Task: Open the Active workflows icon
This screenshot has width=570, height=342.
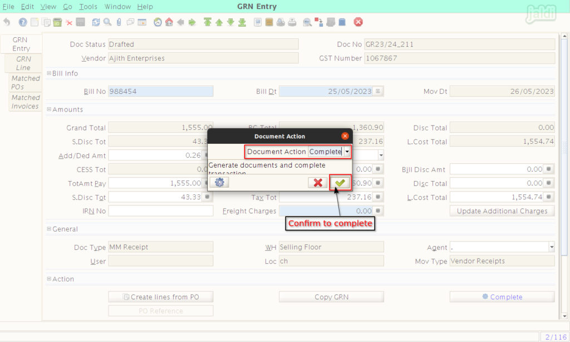Action: click(319, 22)
